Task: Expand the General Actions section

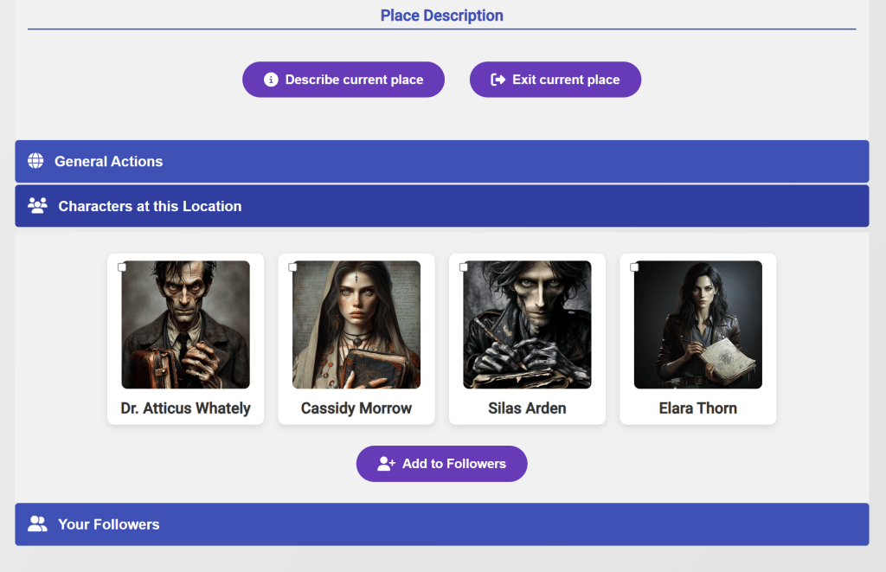Action: pos(441,161)
